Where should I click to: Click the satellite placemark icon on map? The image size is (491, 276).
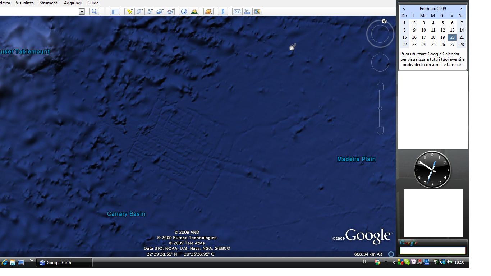[293, 47]
